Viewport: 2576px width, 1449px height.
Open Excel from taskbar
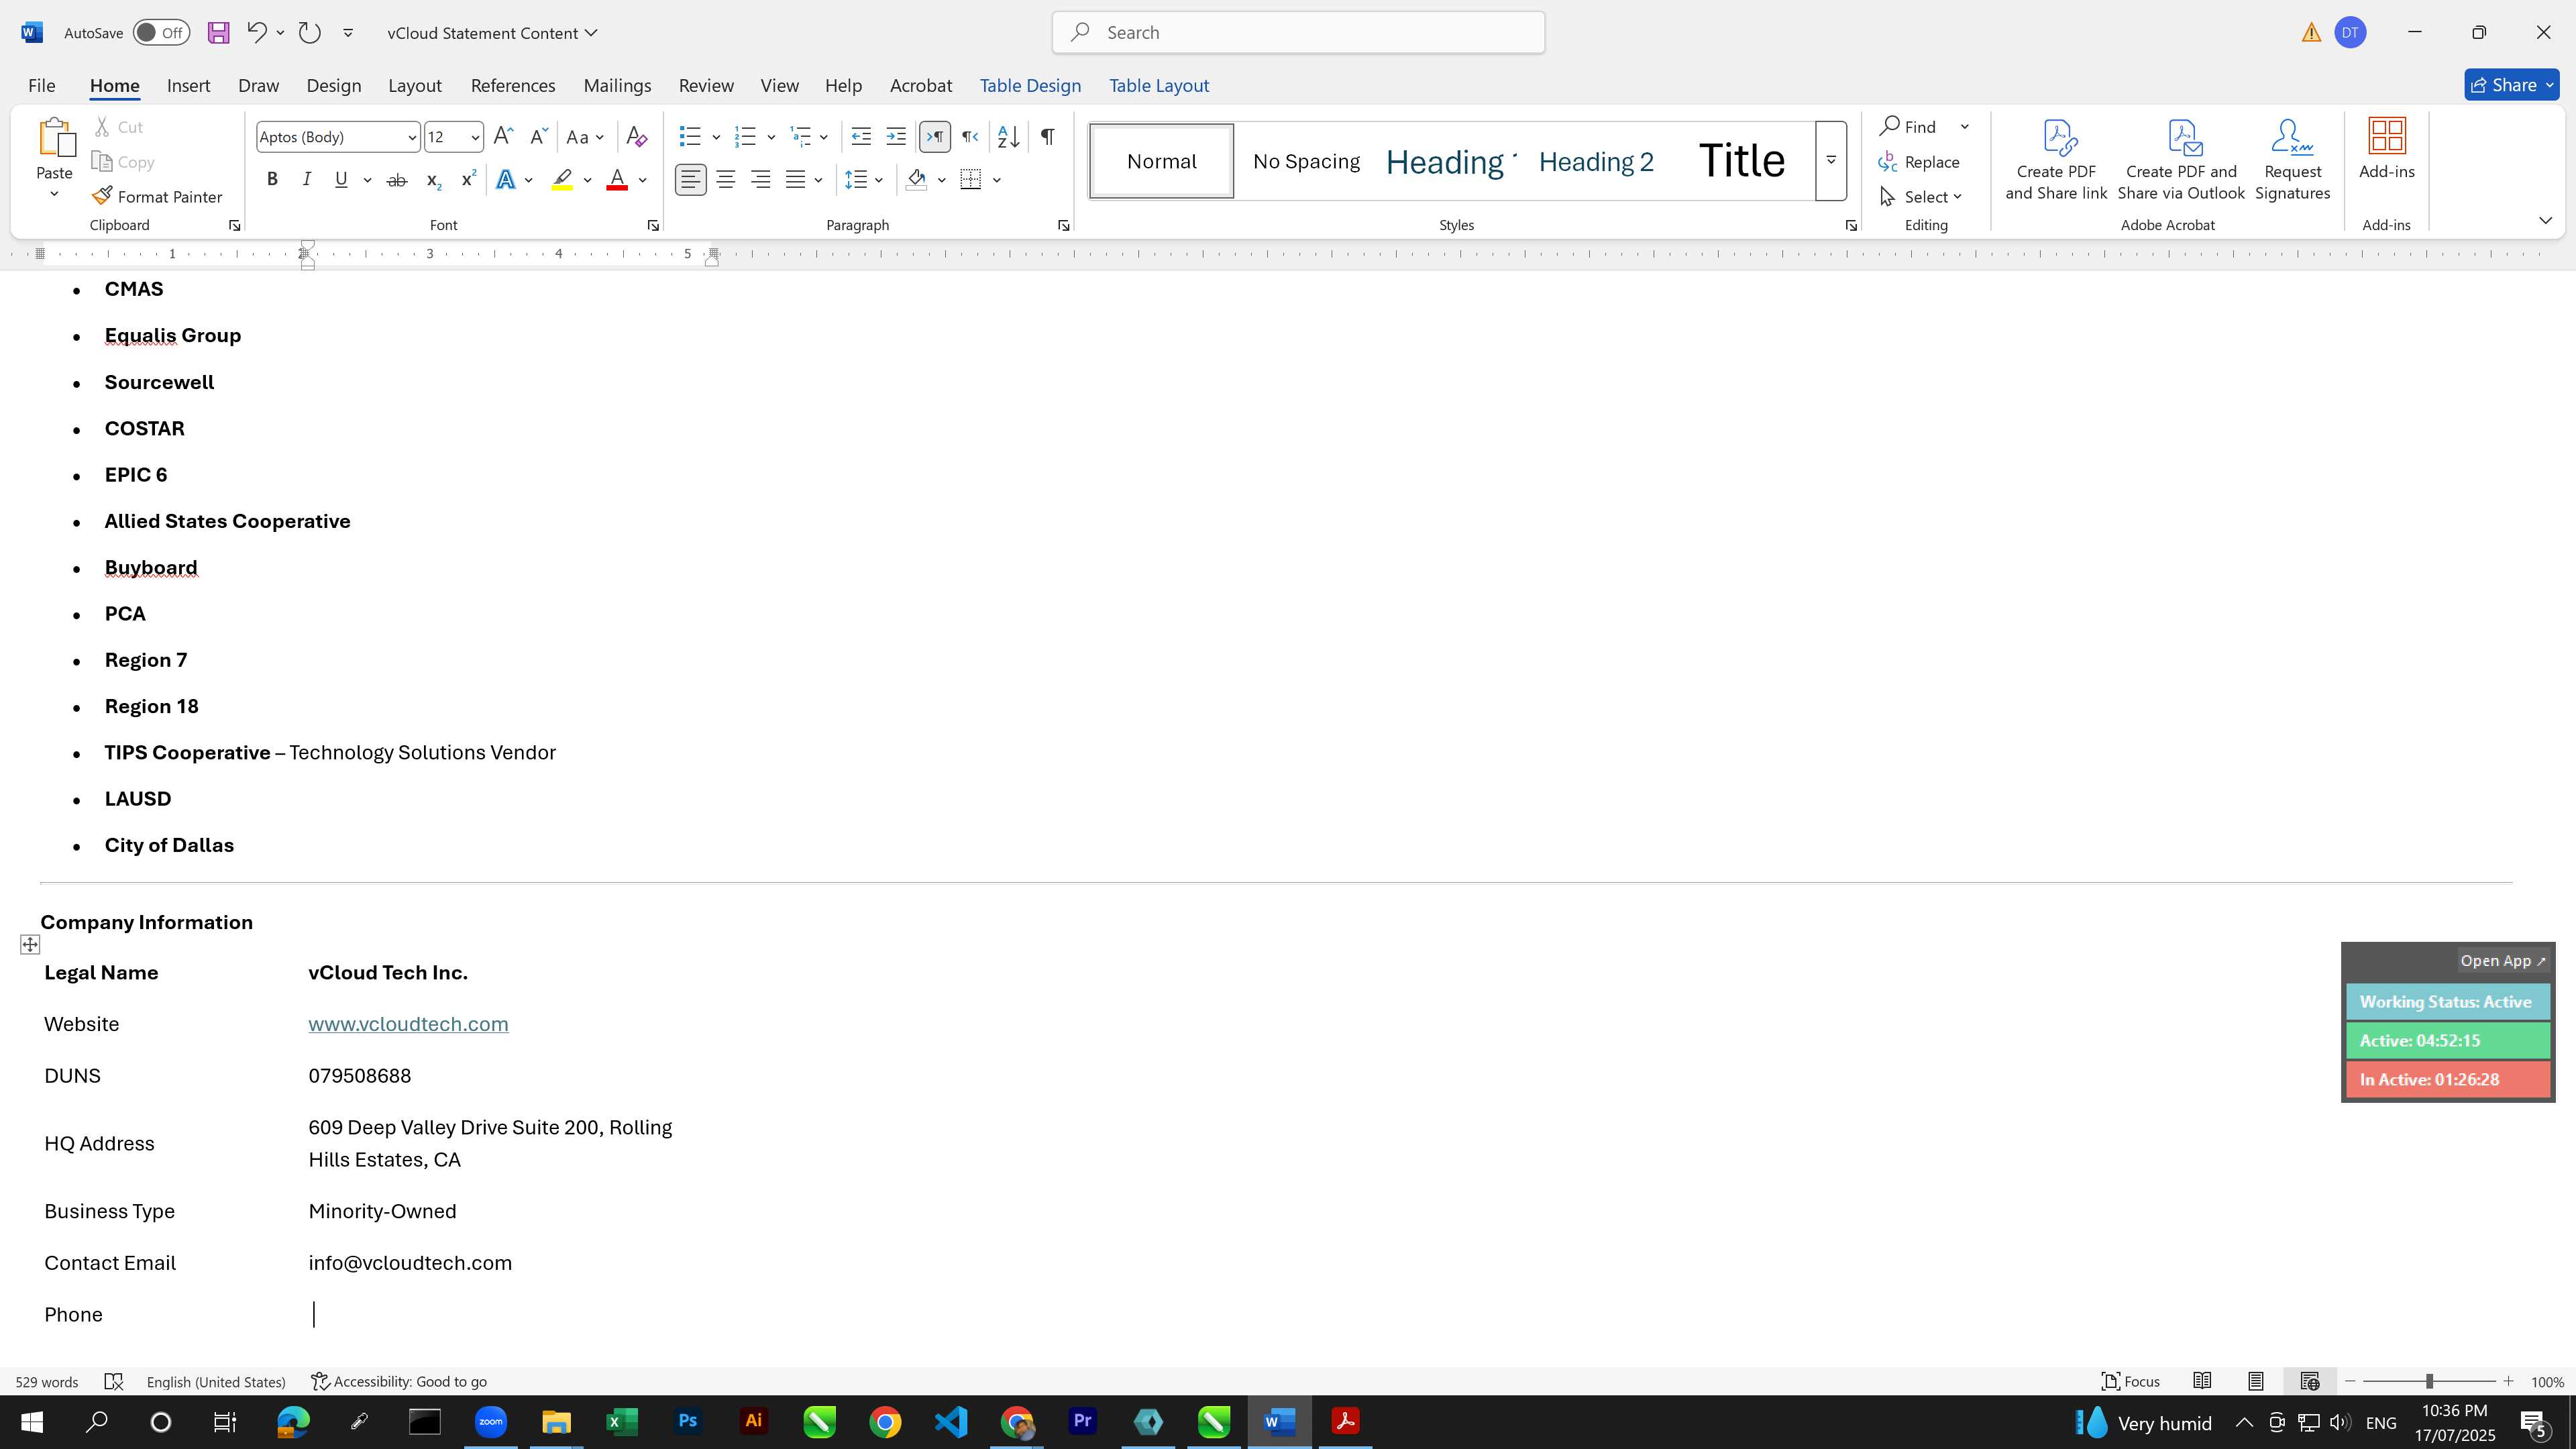[621, 1423]
